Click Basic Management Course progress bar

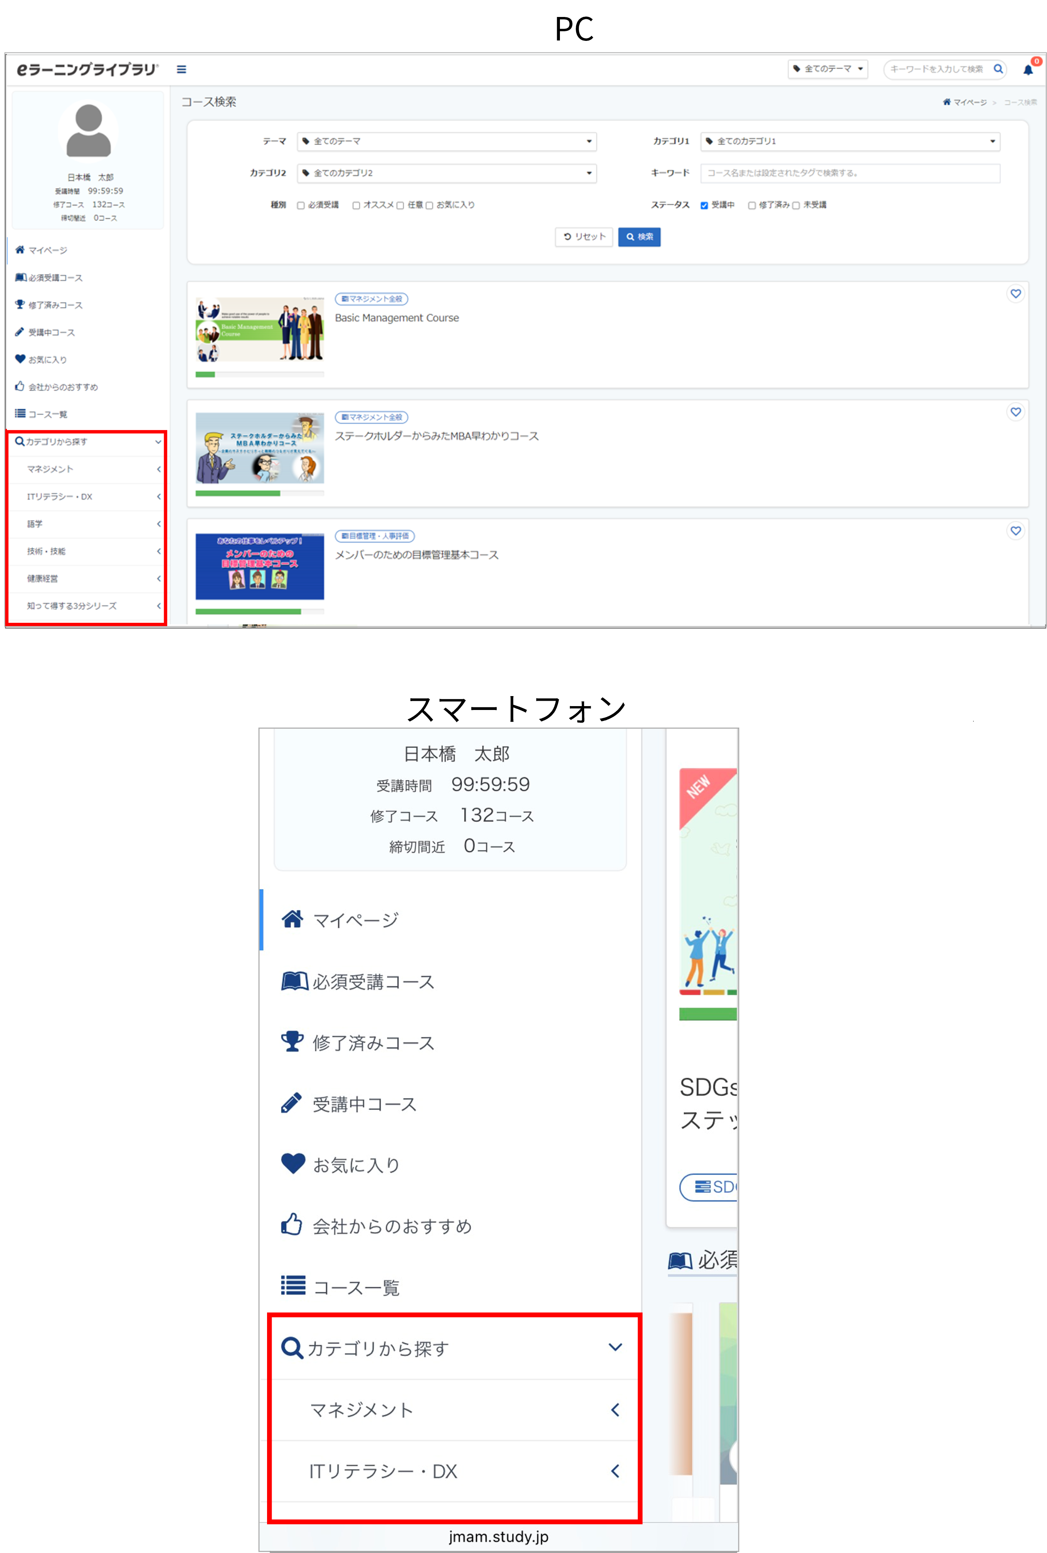(260, 375)
